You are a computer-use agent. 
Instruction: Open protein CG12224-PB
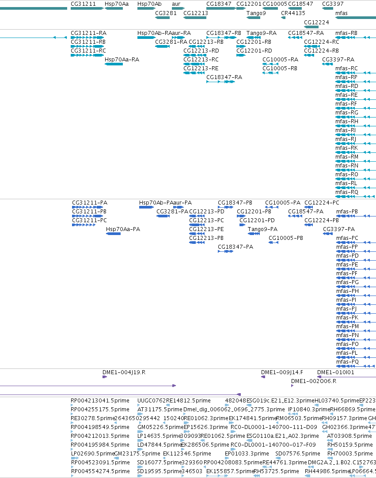[x=321, y=220]
